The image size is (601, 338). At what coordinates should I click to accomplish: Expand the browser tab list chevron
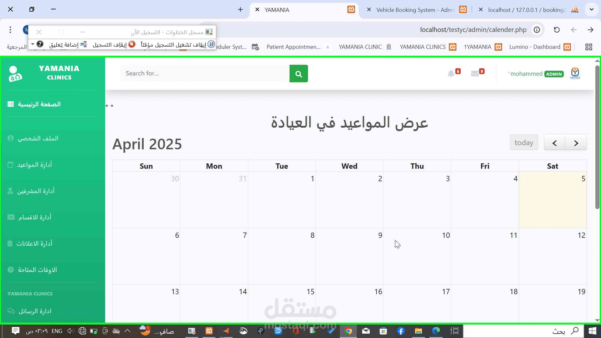click(x=591, y=9)
